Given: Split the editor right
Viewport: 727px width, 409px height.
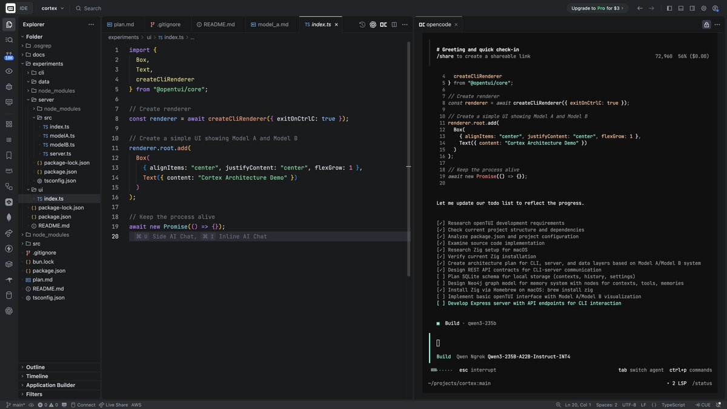Looking at the screenshot, I should point(394,24).
